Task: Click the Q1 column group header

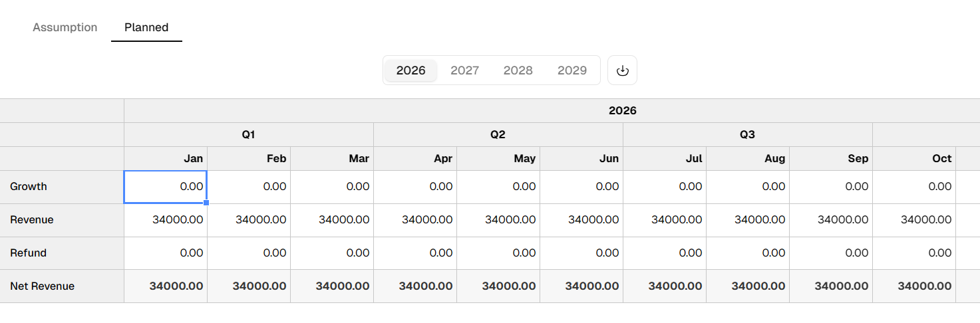Action: click(x=249, y=135)
